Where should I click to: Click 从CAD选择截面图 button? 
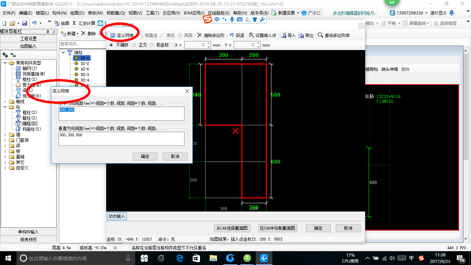click(x=232, y=228)
